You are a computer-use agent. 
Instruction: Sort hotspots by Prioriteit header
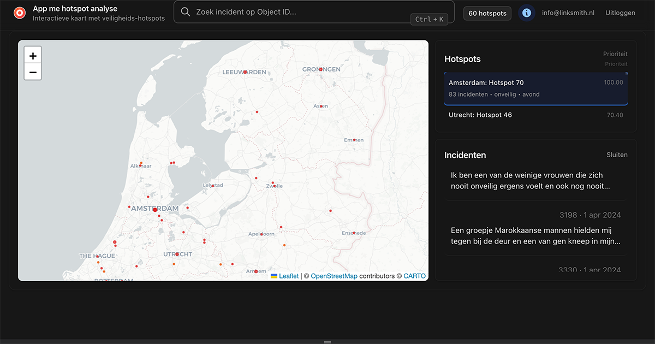(x=615, y=54)
